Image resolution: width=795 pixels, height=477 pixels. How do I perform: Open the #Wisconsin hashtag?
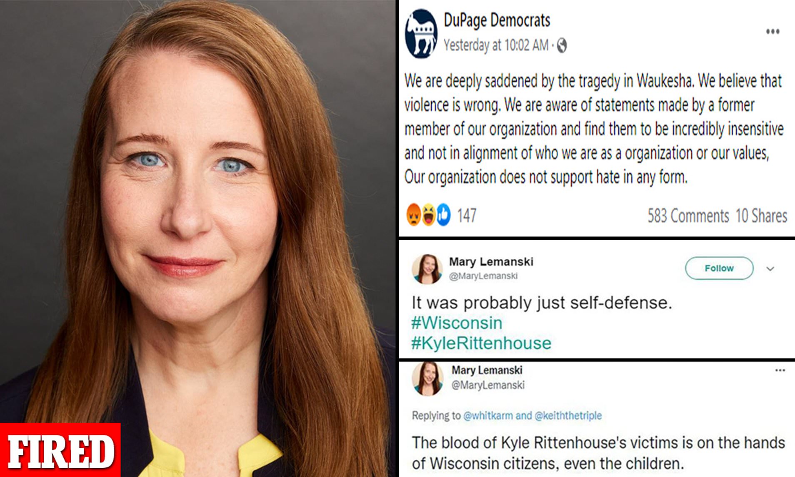(x=457, y=323)
